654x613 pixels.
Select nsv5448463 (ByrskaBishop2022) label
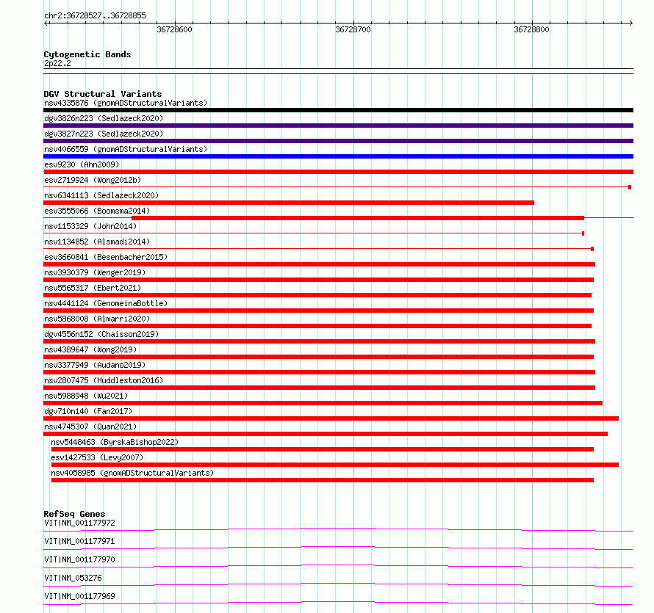(115, 442)
